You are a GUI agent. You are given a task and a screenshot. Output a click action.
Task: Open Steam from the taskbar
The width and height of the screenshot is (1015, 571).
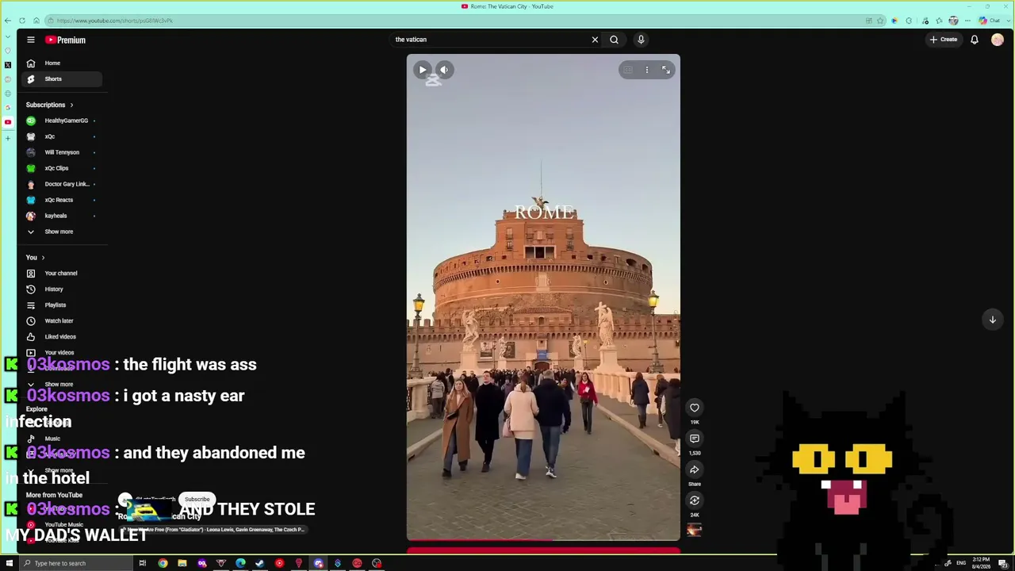(x=259, y=564)
